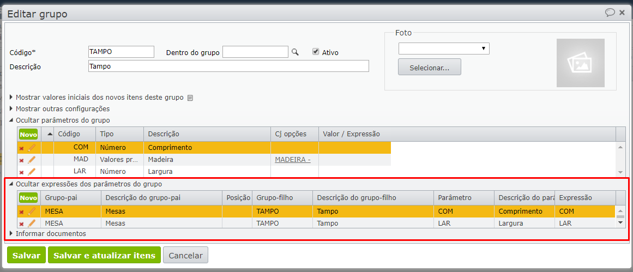This screenshot has height=272, width=633.
Task: Add new expression with Novo button
Action: [28, 198]
